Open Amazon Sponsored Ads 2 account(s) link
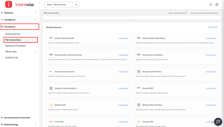 click(x=123, y=38)
